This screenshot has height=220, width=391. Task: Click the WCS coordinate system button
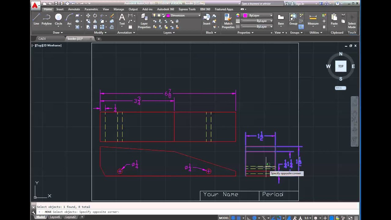click(x=340, y=88)
